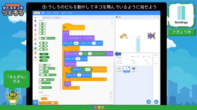Switch to large stage layout

click(x=155, y=17)
